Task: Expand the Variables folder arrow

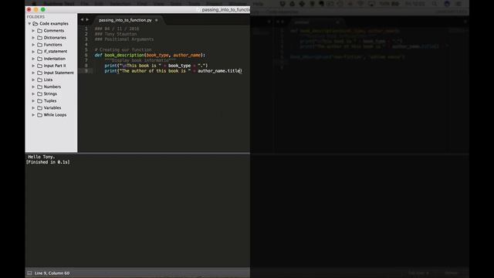Action: coord(33,108)
